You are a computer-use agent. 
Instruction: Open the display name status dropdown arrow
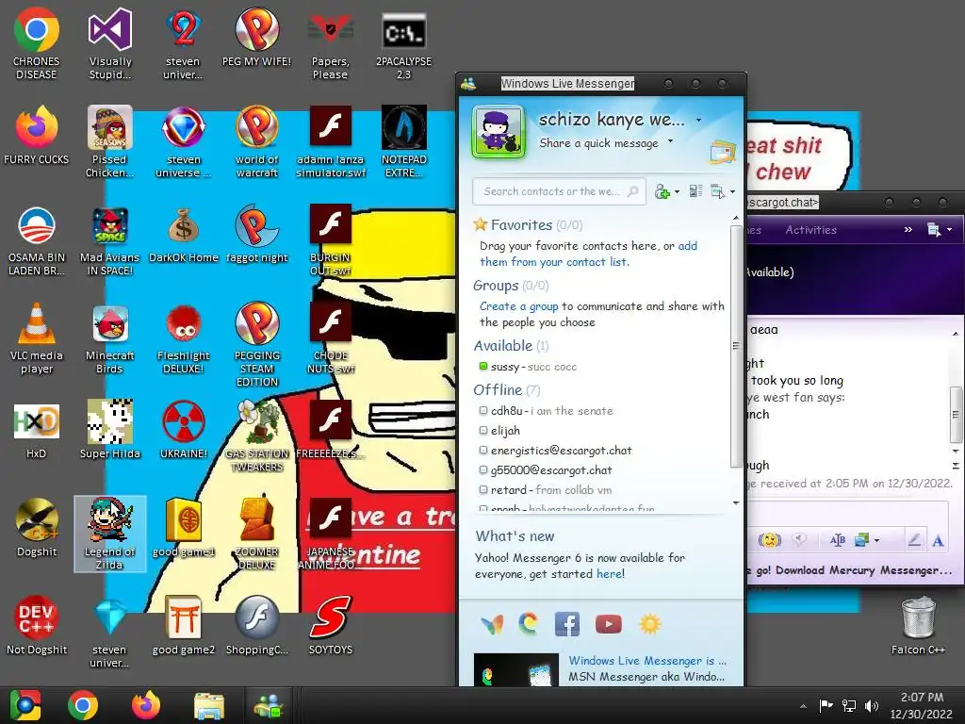coord(698,120)
